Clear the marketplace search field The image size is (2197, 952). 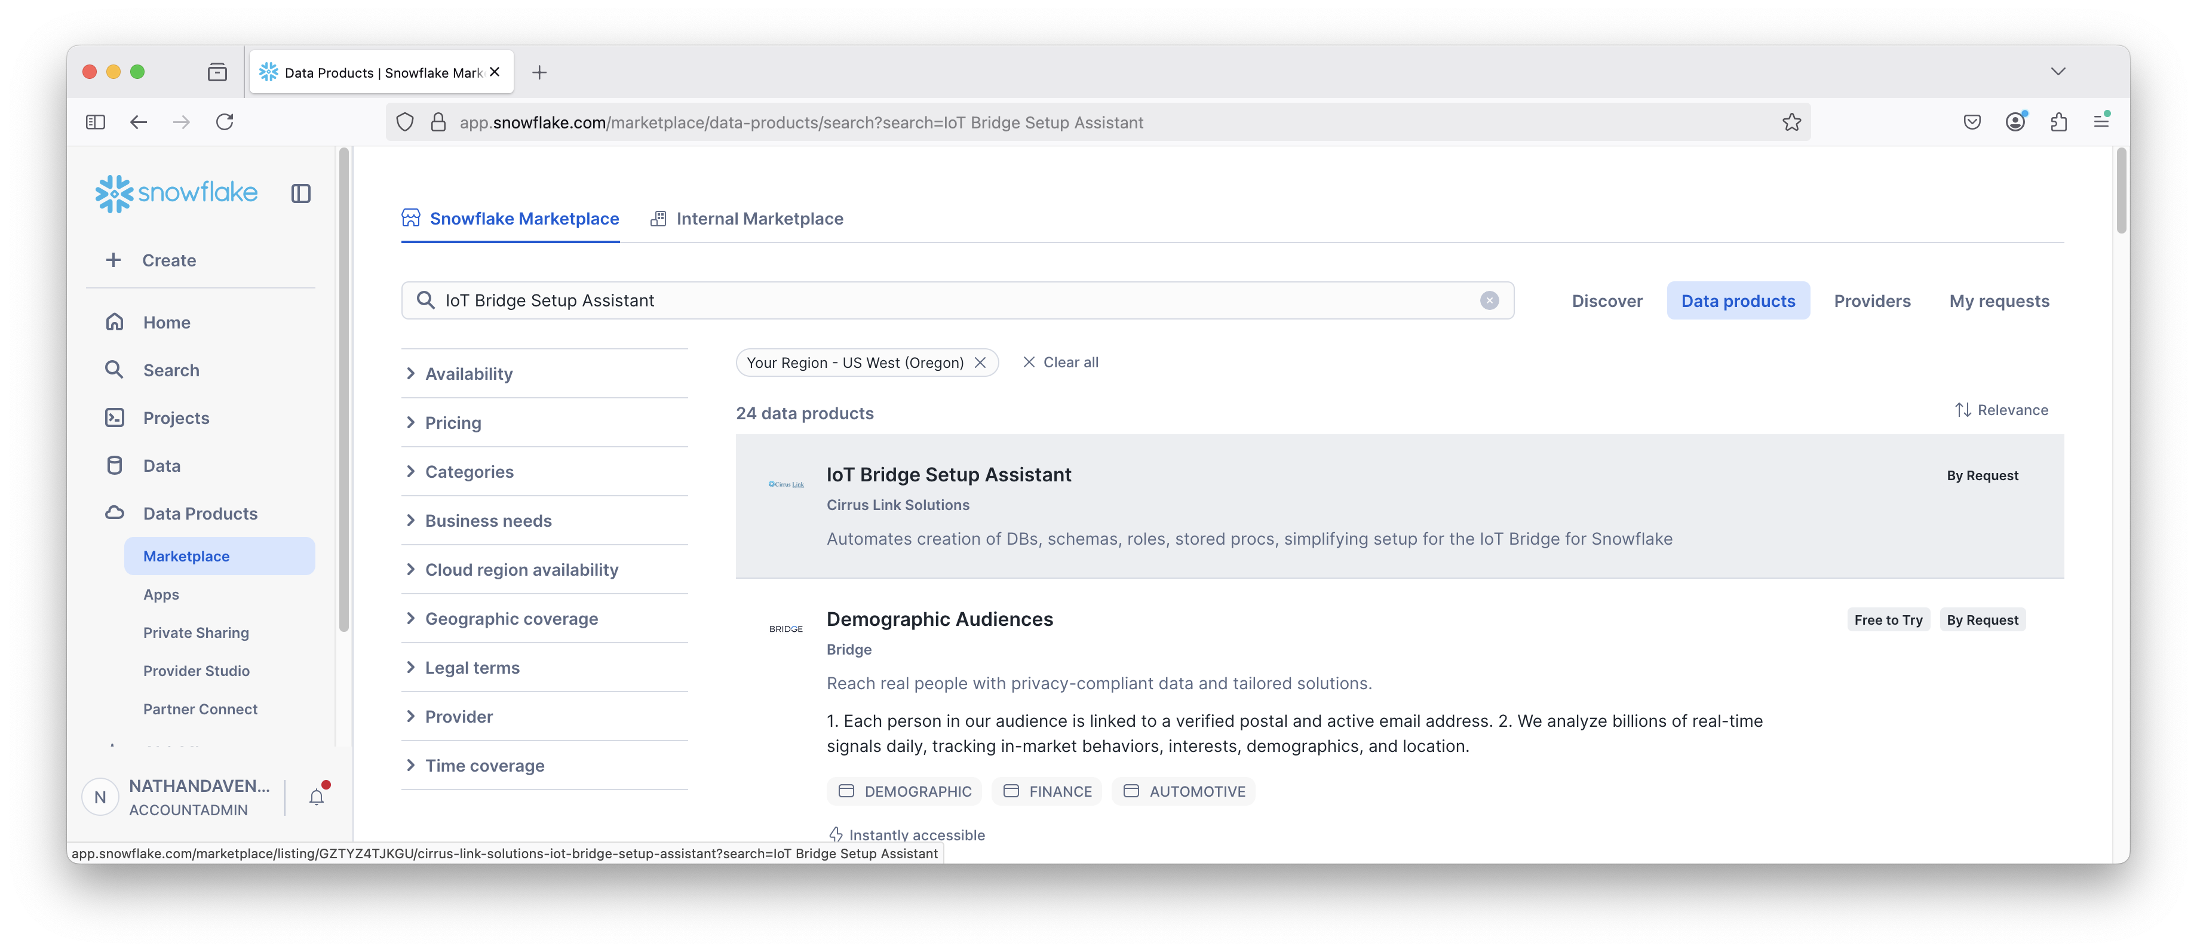point(1489,300)
